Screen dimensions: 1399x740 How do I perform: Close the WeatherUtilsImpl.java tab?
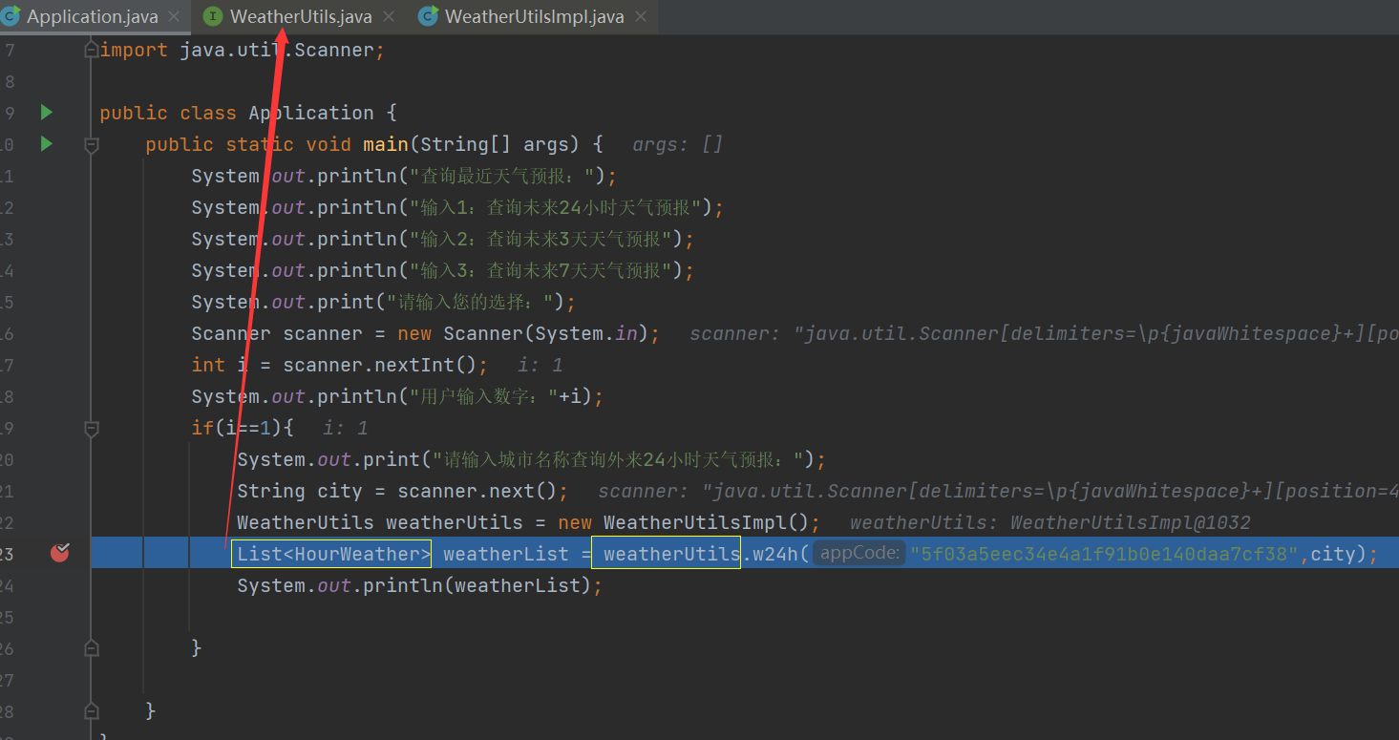click(x=641, y=17)
